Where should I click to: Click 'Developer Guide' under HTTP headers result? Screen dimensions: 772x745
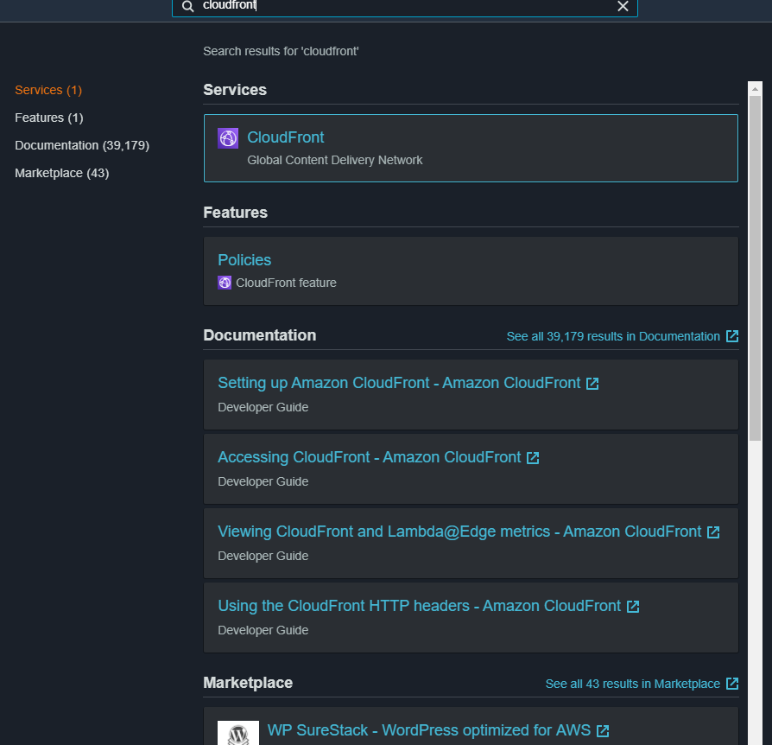[x=263, y=631]
